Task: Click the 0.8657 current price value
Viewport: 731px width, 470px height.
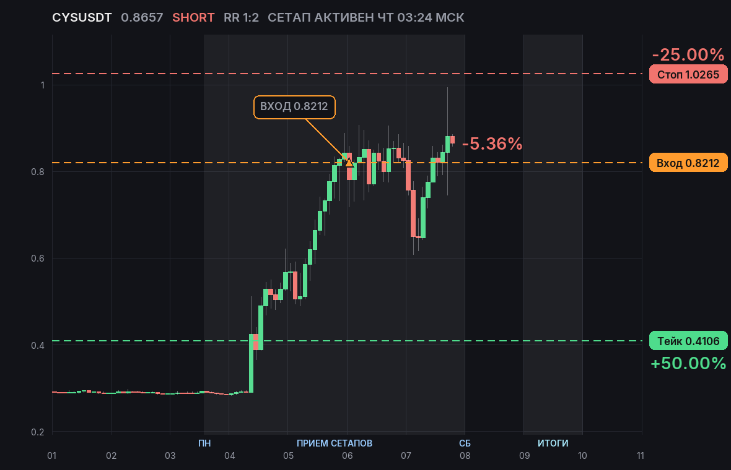Action: [x=142, y=18]
